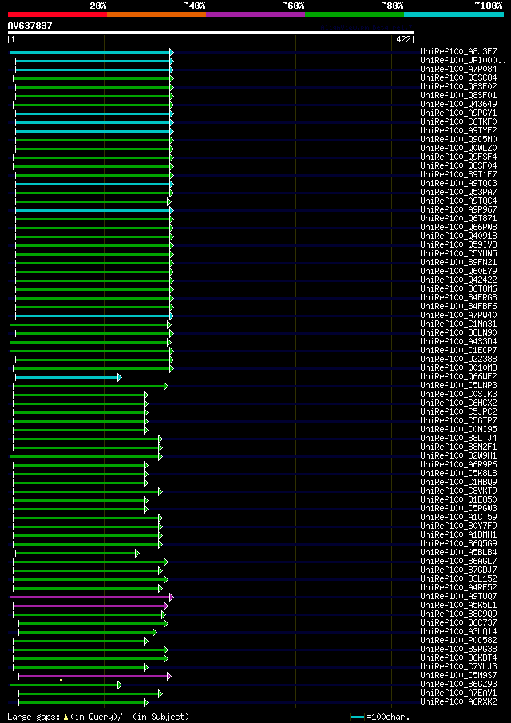
Task: Click the green alignment bar for A3LQ14
Action: [x=88, y=632]
